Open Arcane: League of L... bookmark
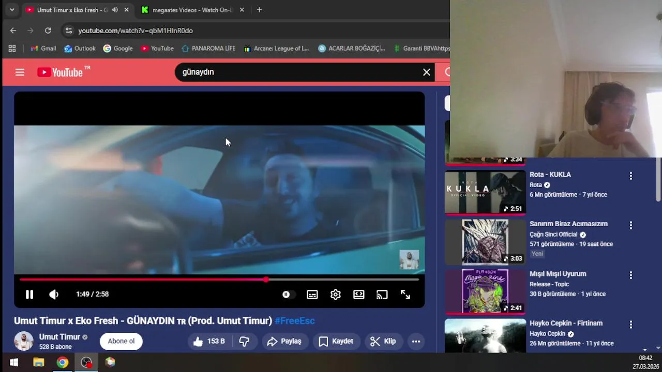 [276, 49]
